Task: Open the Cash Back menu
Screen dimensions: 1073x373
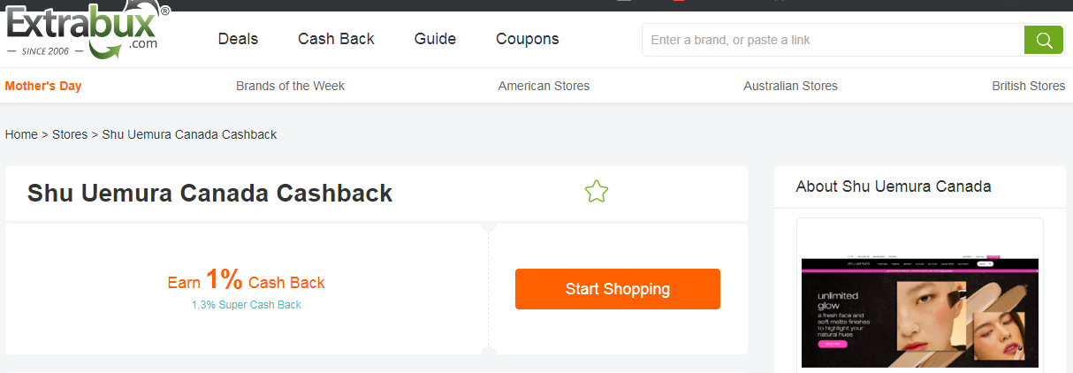Action: [x=336, y=39]
